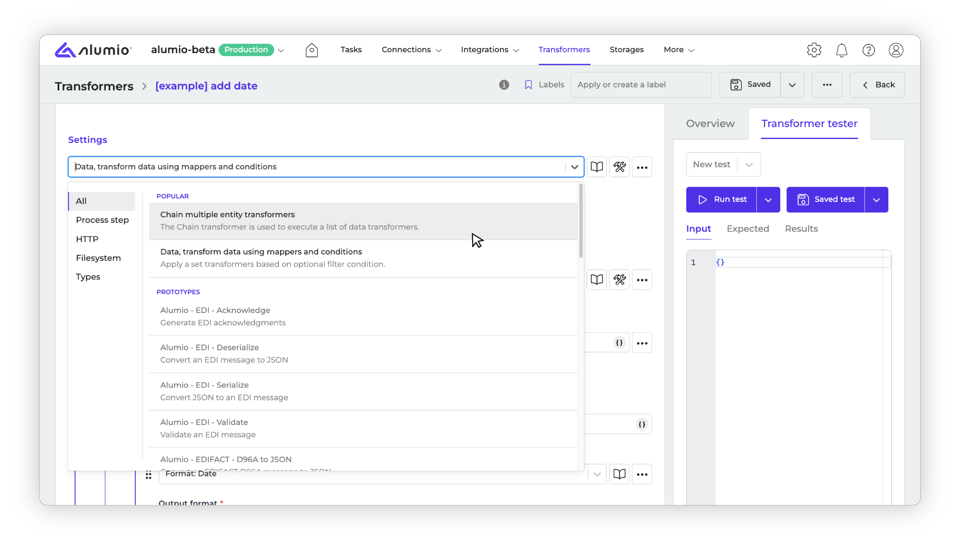This screenshot has height=540, width=960.
Task: Click the lower curly braces placeholder icon
Action: [x=642, y=424]
